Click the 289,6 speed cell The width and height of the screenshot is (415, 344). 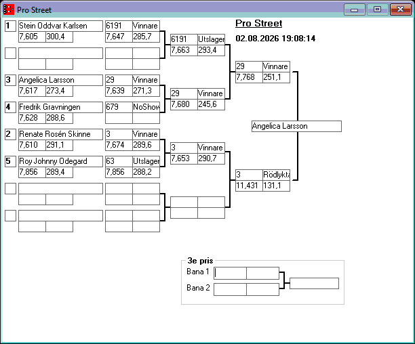146,145
